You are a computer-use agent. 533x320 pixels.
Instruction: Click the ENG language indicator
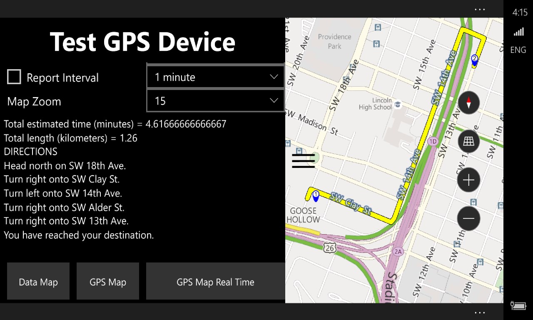pyautogui.click(x=518, y=50)
